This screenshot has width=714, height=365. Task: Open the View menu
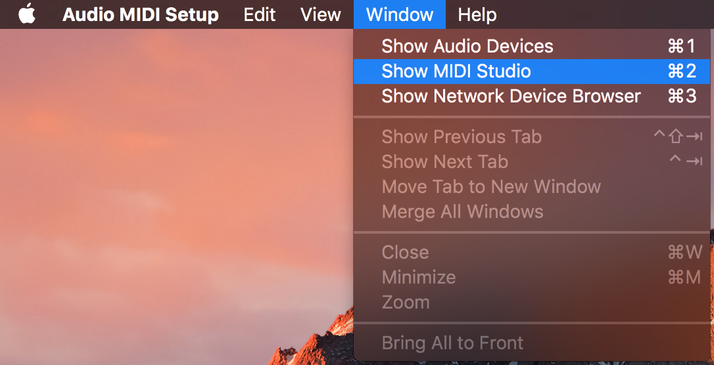(x=320, y=14)
